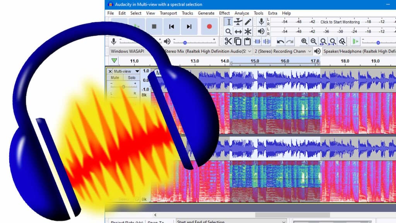The width and height of the screenshot is (396, 223).
Task: Open the Multi-view track dropdown menu
Action: pos(126,71)
